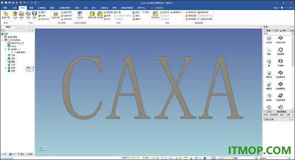Select the Split (分割) tool

point(117,12)
